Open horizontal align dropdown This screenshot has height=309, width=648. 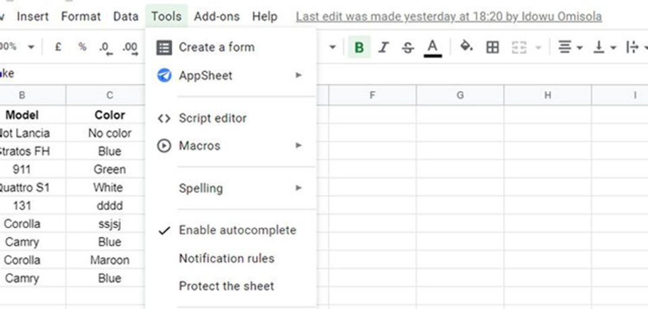[570, 47]
